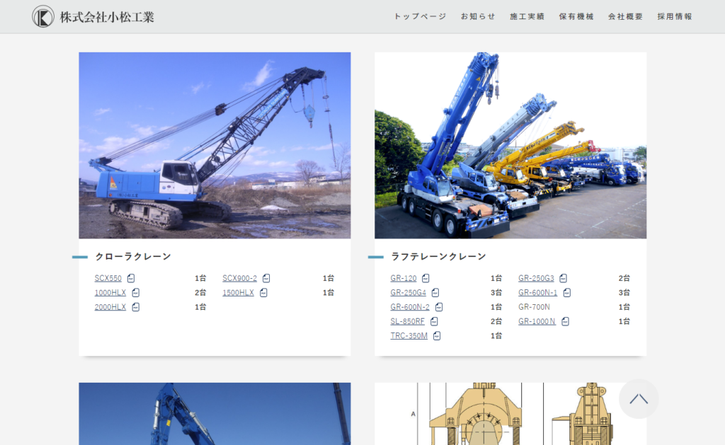This screenshot has width=725, height=445.
Task: Follow the 1500HLX link
Action: (x=238, y=292)
